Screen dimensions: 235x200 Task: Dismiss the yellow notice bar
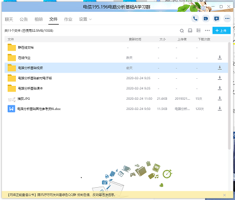[x=224, y=195]
